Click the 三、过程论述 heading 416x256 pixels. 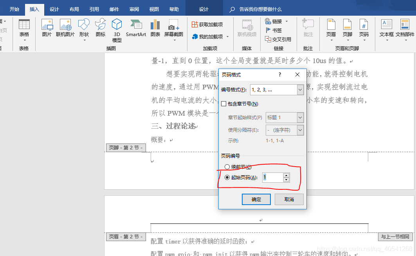174,126
